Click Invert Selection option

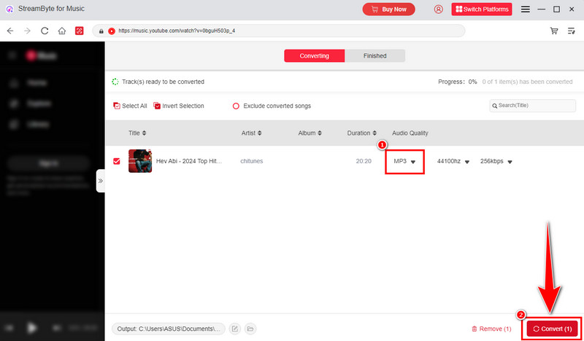pos(179,106)
